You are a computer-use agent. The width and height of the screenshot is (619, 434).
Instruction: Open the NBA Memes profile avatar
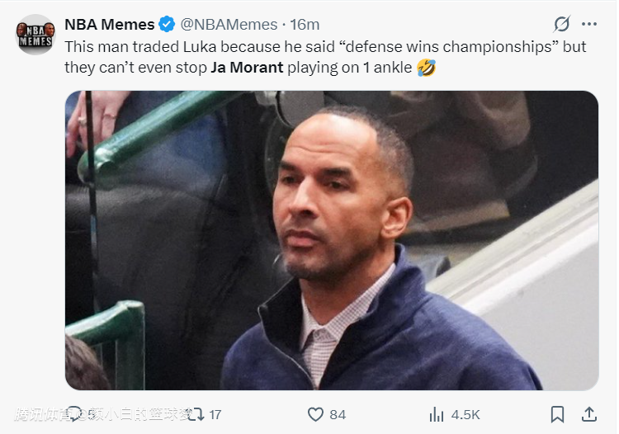coord(35,35)
